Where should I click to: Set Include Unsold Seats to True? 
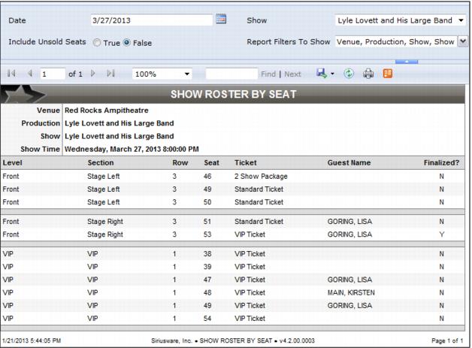[x=97, y=43]
